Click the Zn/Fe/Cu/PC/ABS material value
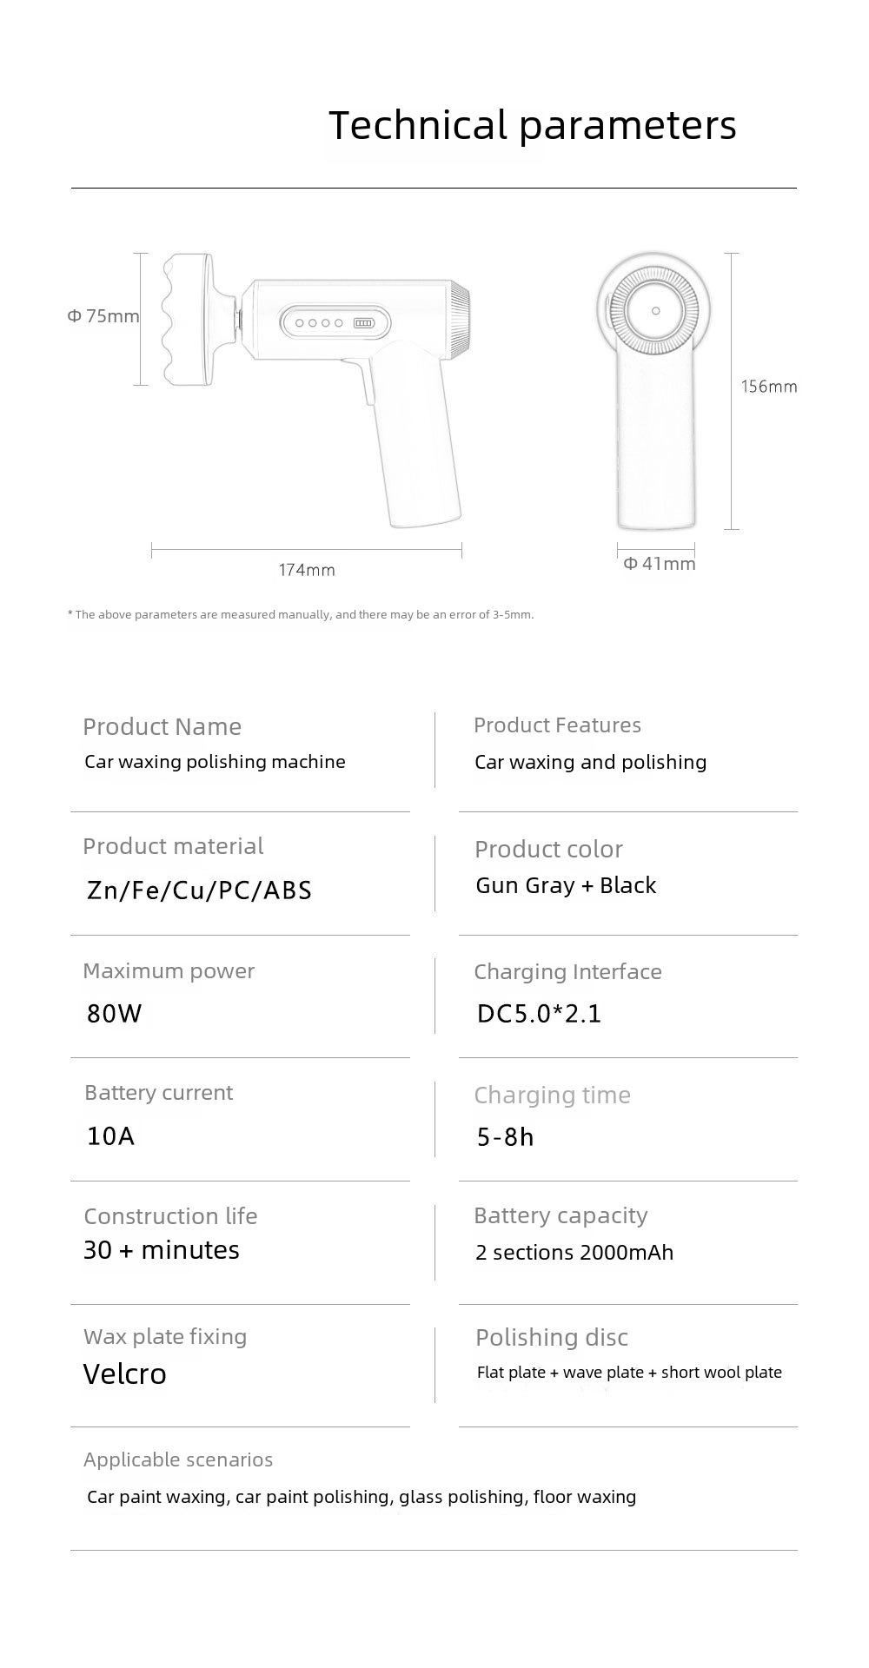The width and height of the screenshot is (869, 1668). click(x=199, y=890)
